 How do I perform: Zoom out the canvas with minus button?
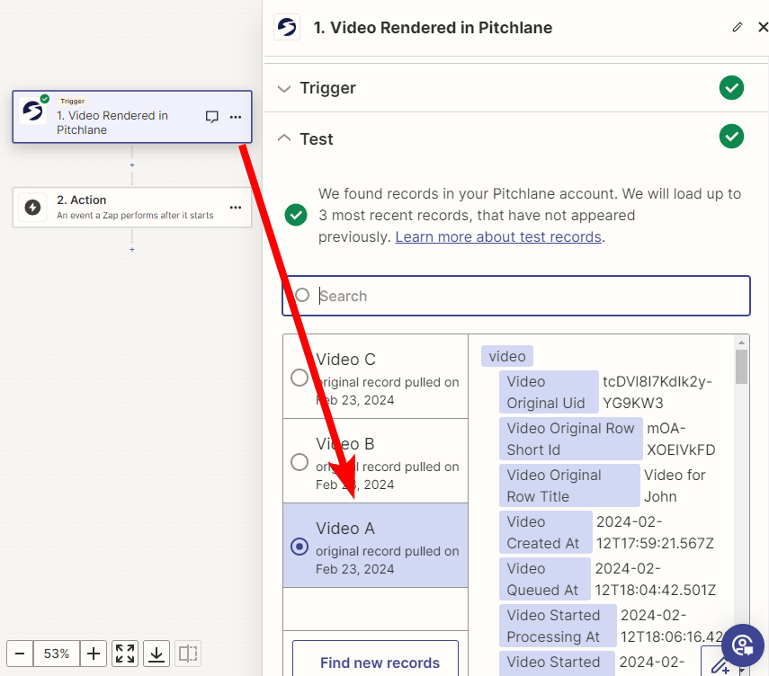[x=20, y=654]
